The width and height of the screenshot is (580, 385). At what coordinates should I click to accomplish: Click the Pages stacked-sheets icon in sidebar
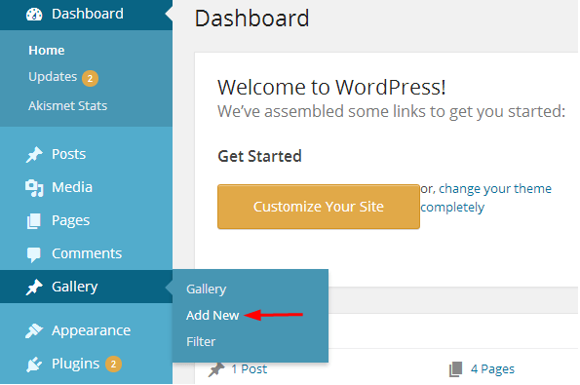point(34,221)
